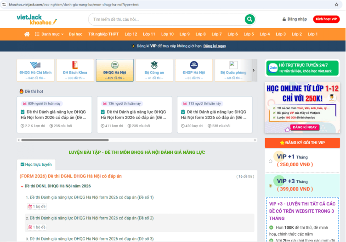The height and width of the screenshot is (242, 346).
Task: Click calendar icon under Đề số 2
Action: pos(30,227)
